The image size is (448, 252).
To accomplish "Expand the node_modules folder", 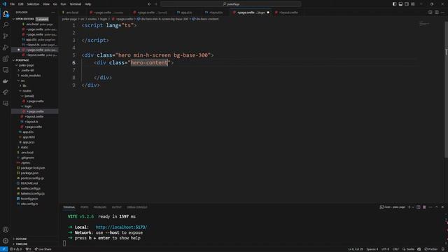I will (x=31, y=76).
